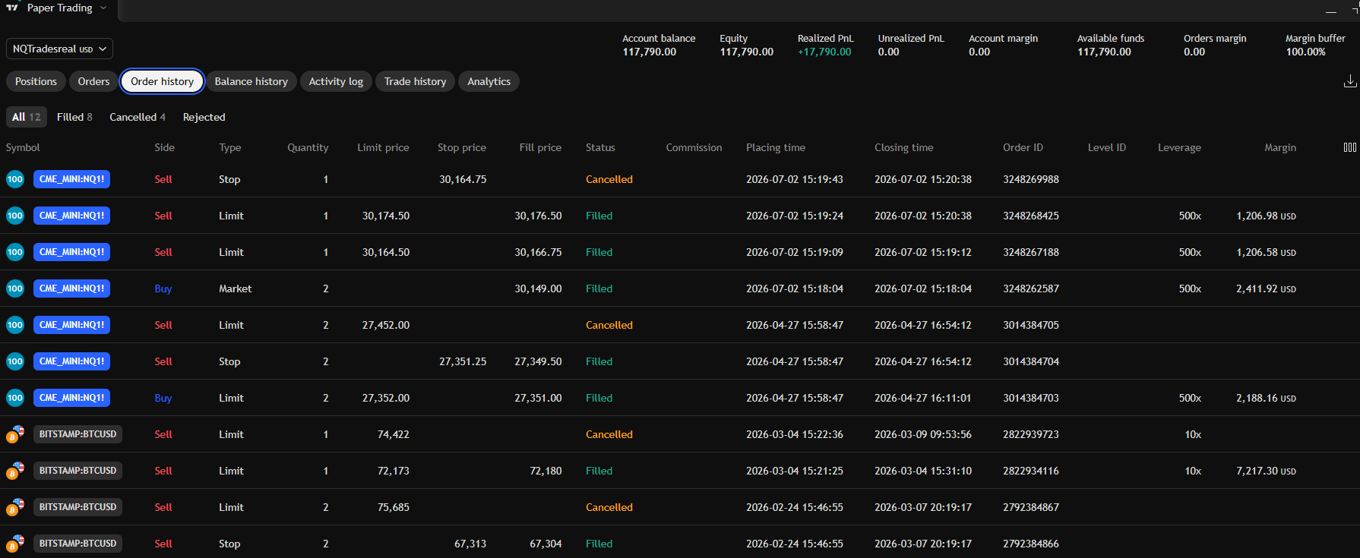Screen dimensions: 1360x558
Task: Click NQ1! symbol badge for order 3248262587
Action: point(71,288)
